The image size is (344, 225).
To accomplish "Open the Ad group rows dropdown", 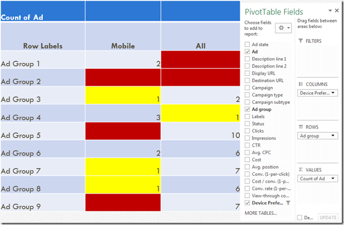I will [x=333, y=136].
